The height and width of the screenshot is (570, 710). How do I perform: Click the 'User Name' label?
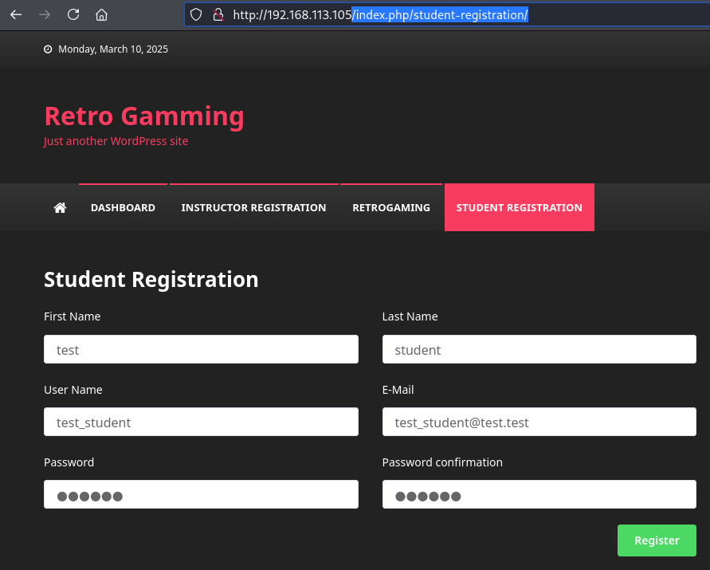[x=73, y=390]
